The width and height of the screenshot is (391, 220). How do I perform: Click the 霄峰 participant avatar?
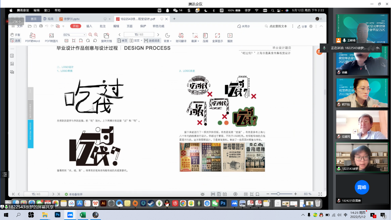coord(362,187)
